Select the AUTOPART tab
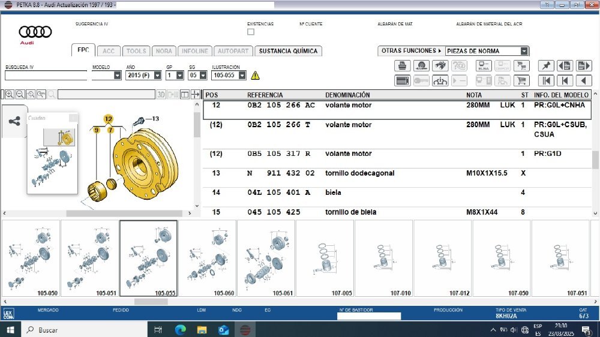 coord(233,51)
